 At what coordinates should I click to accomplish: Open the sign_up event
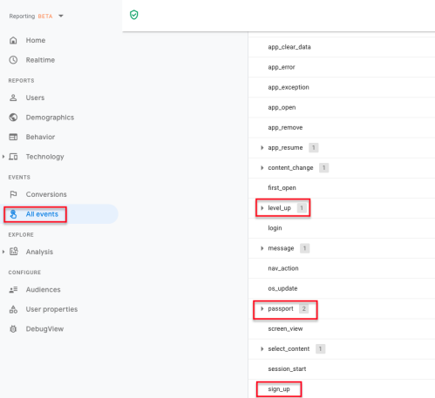pyautogui.click(x=279, y=389)
